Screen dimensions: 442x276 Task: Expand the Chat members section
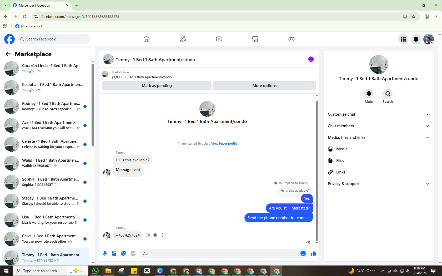click(x=379, y=126)
